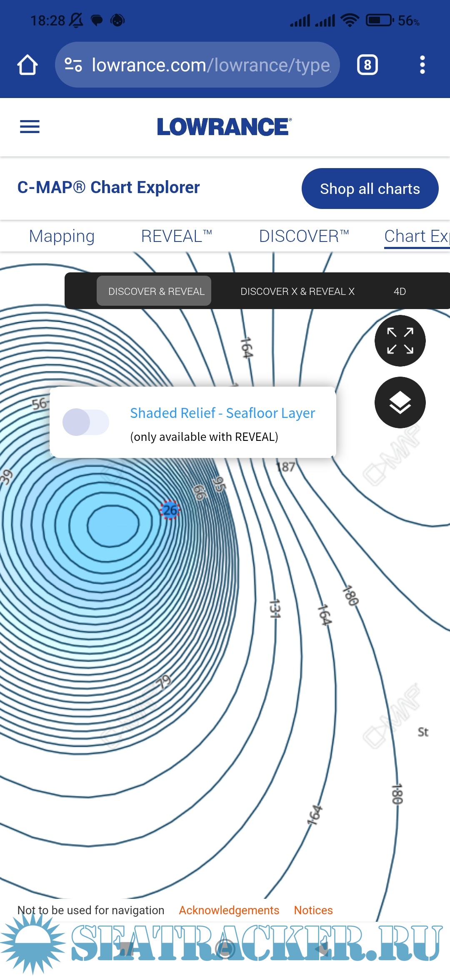
Task: Select the Chart Explorer tab
Action: click(x=416, y=236)
